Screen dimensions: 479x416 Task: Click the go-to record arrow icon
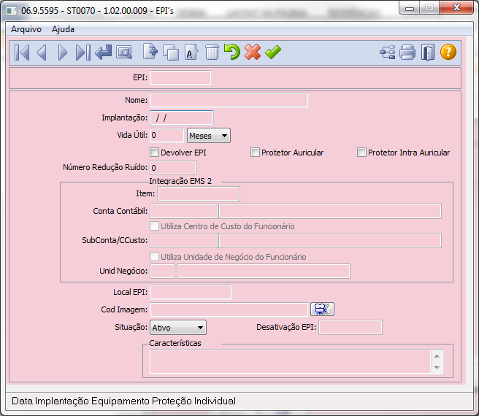(104, 53)
